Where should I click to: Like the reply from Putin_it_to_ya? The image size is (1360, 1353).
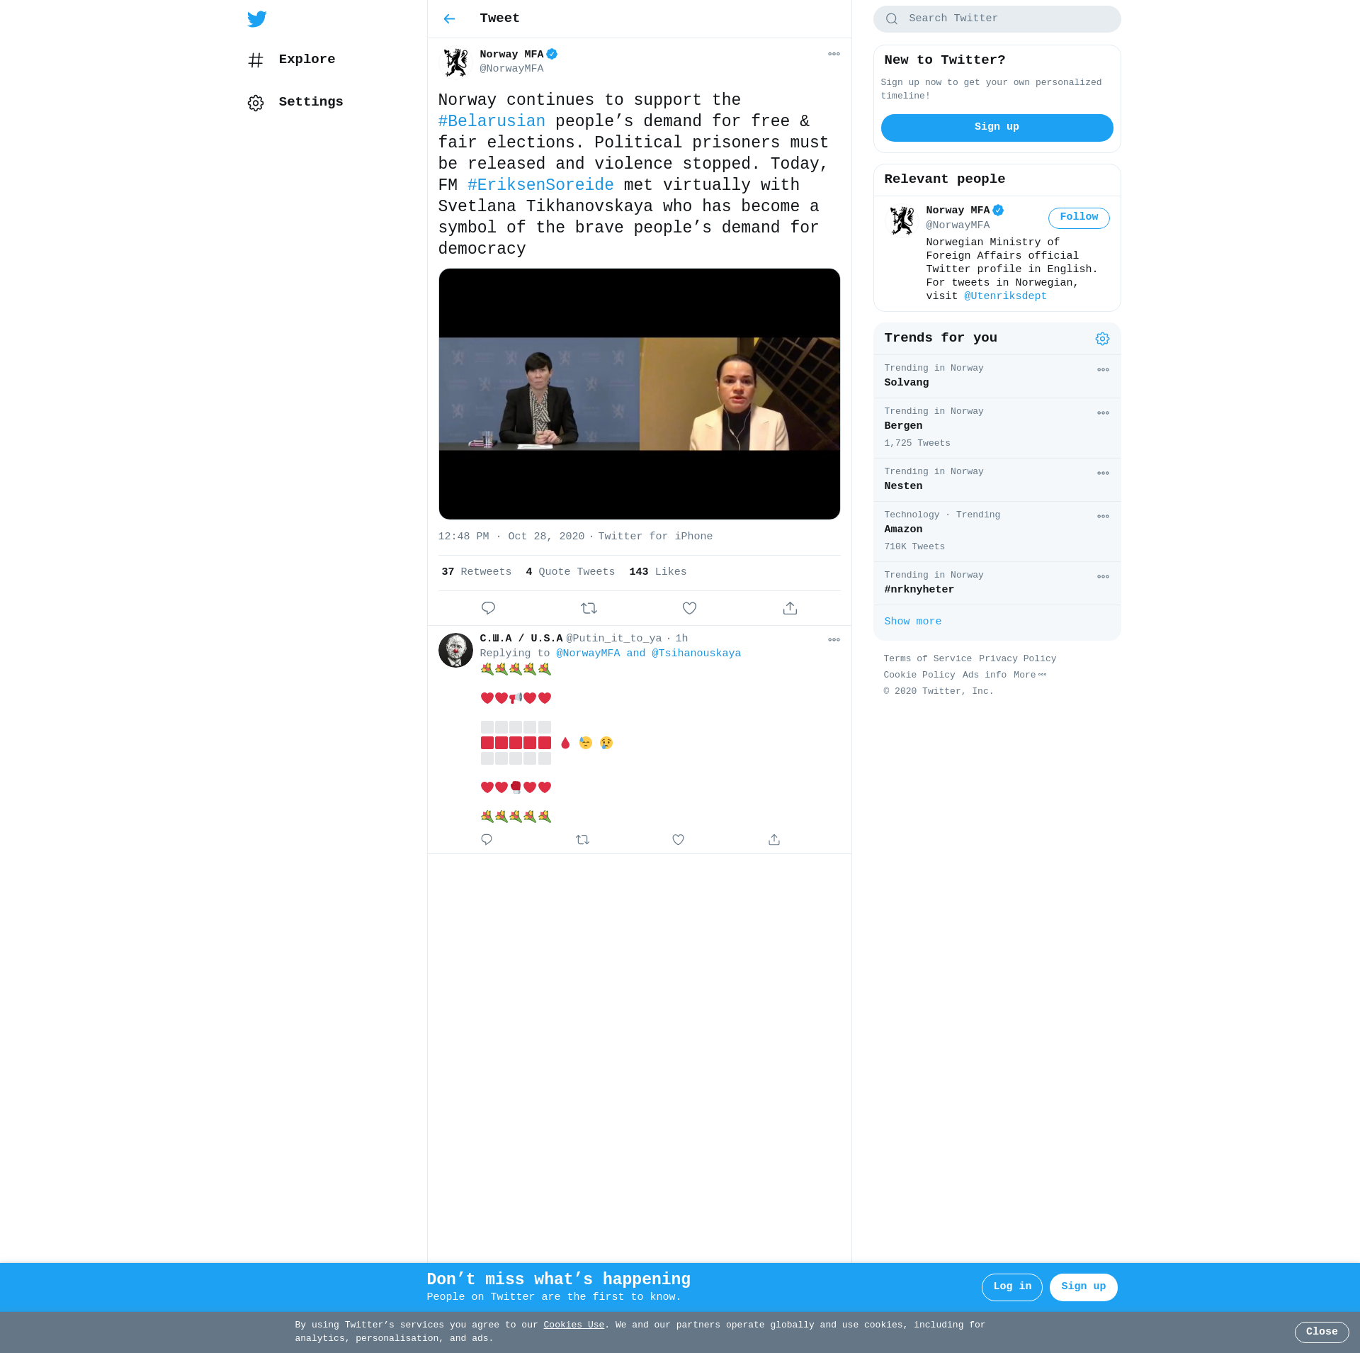pos(678,840)
